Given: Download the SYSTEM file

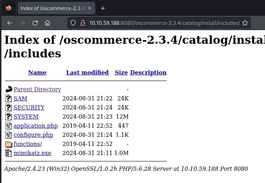Looking at the screenshot, I should 26,117.
